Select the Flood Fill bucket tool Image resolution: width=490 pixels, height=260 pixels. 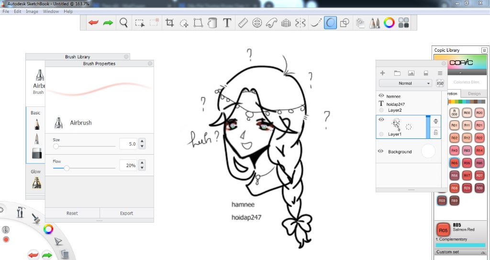[x=212, y=23]
